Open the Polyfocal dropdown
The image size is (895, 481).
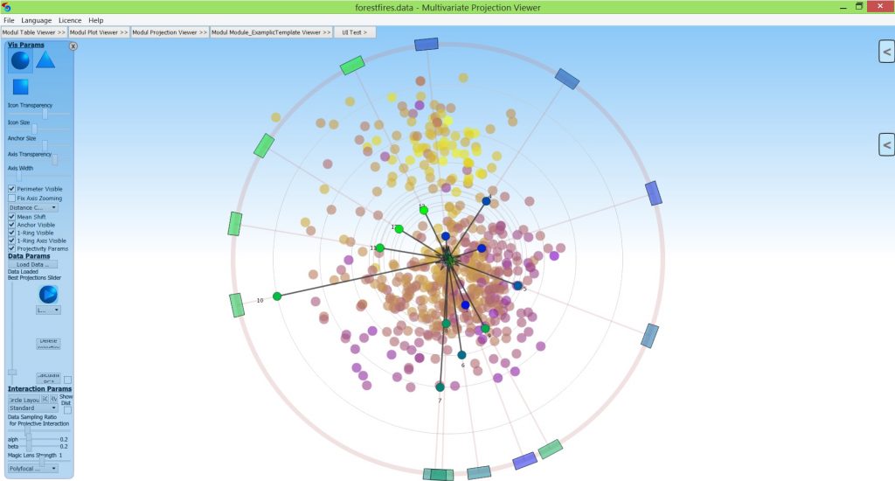pyautogui.click(x=33, y=469)
